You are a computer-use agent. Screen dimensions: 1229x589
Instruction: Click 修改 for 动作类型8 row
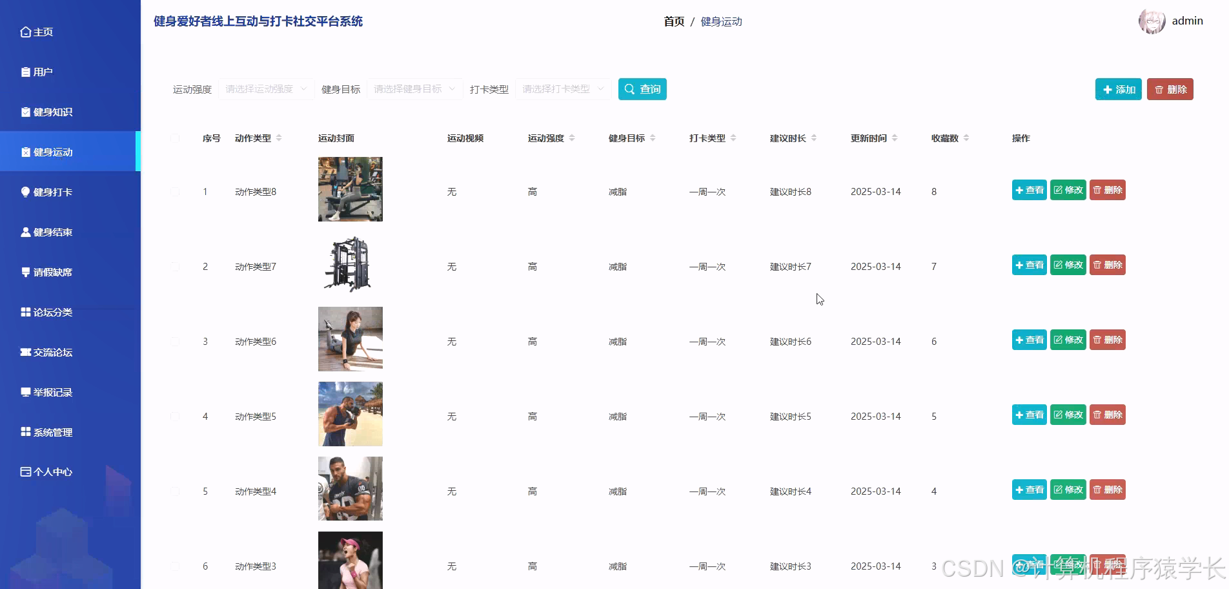[1068, 190]
